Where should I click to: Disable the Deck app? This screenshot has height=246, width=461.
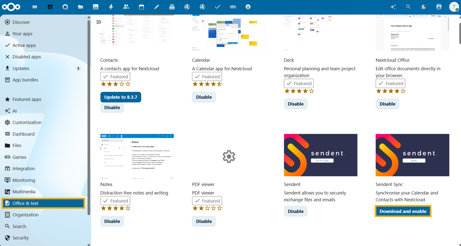click(x=296, y=104)
